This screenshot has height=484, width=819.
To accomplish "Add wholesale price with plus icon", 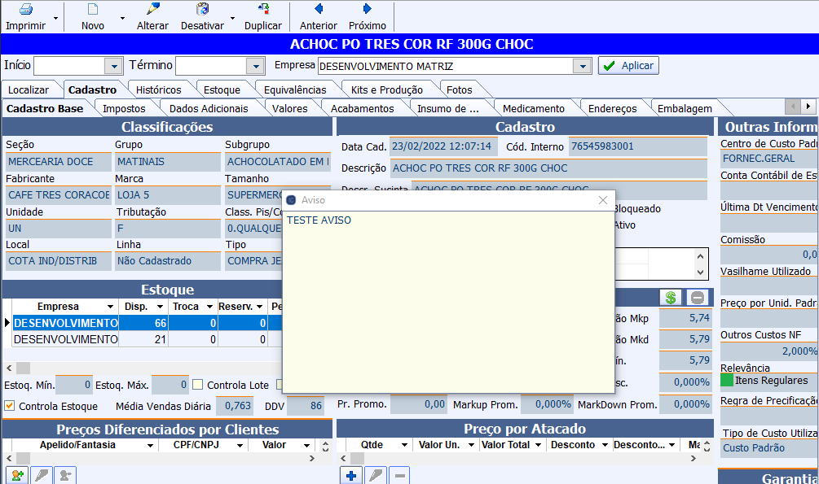I will click(350, 476).
